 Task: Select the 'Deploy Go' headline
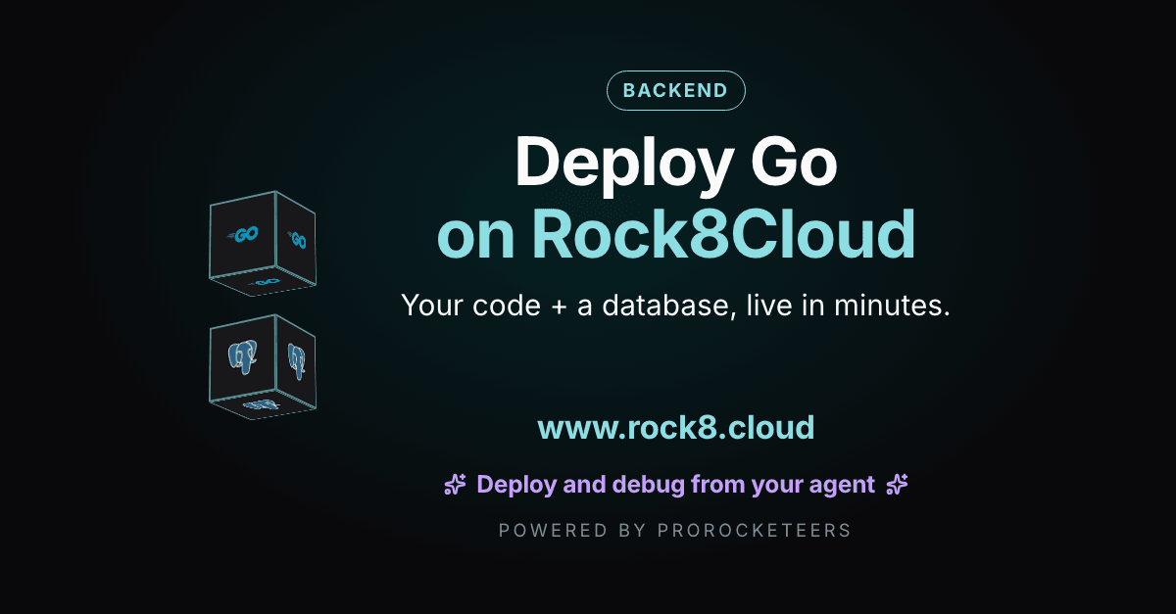[676, 163]
